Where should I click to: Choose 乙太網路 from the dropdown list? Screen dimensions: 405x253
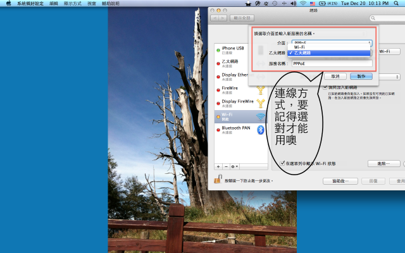point(329,53)
